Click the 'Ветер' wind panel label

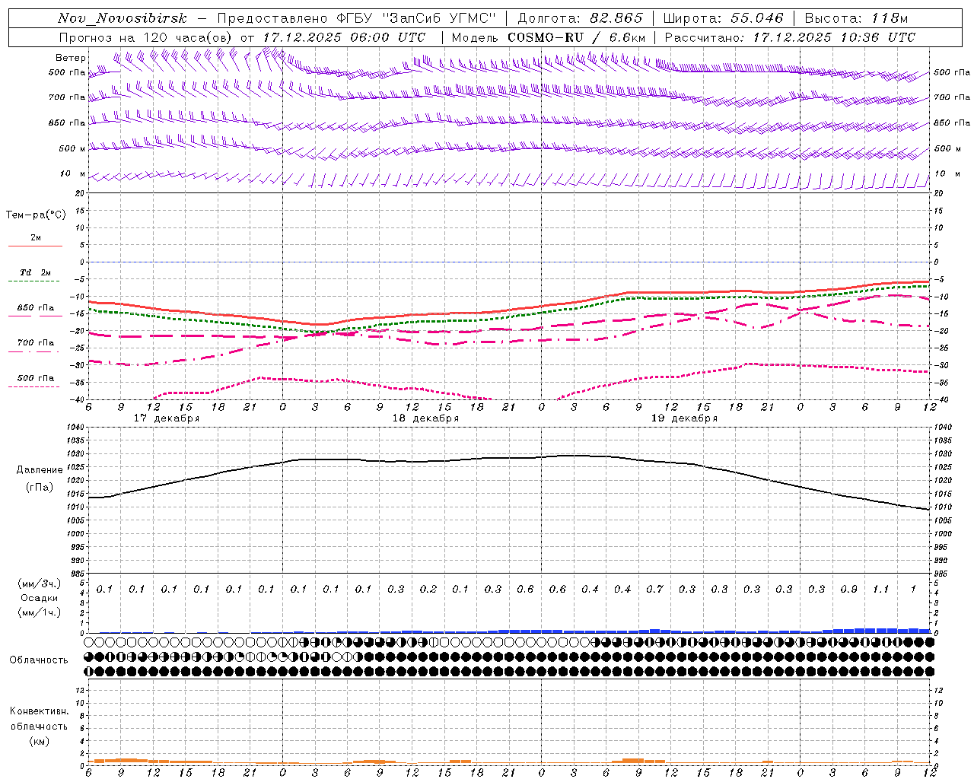pos(70,58)
